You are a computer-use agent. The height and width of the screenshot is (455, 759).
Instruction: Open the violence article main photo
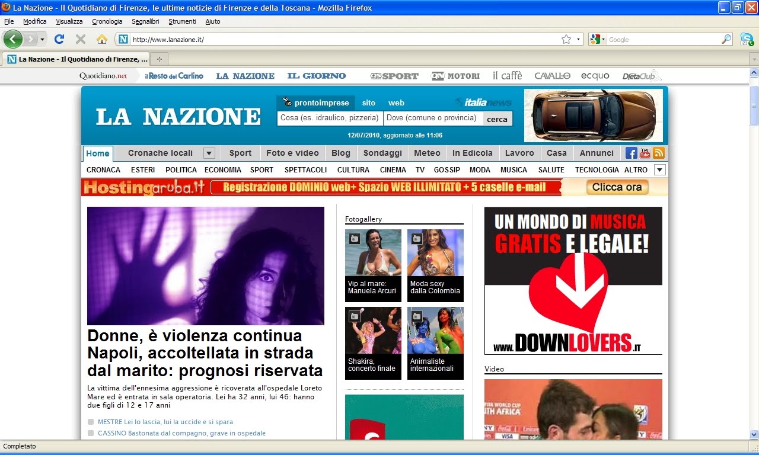[x=206, y=265]
